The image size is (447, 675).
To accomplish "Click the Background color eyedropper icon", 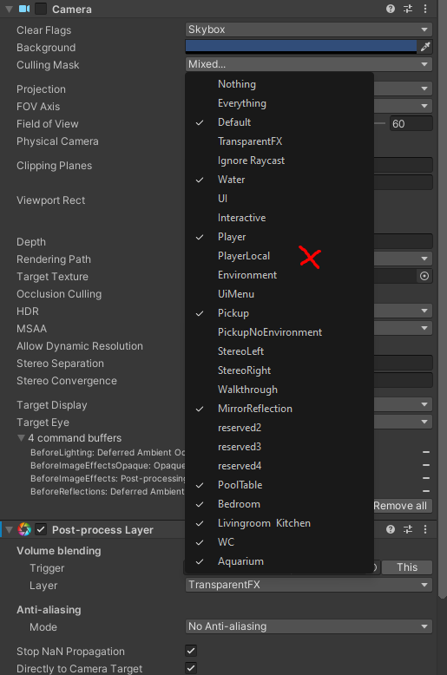I will (425, 47).
